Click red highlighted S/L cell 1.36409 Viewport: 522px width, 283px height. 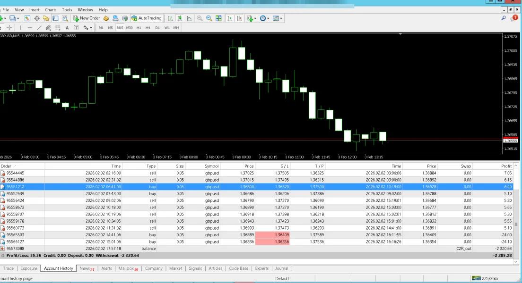(272, 234)
